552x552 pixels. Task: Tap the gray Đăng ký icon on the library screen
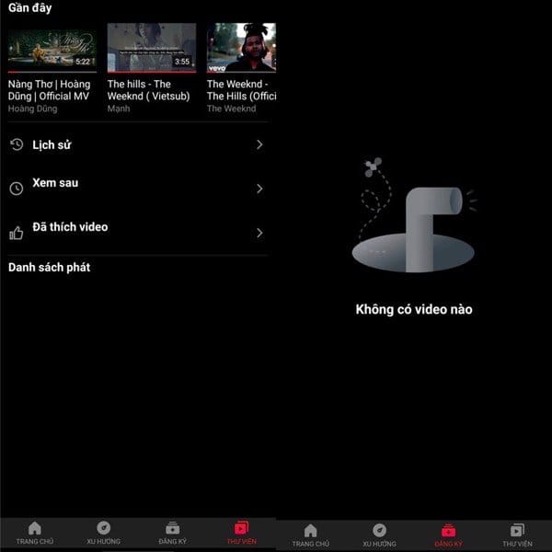(x=172, y=528)
